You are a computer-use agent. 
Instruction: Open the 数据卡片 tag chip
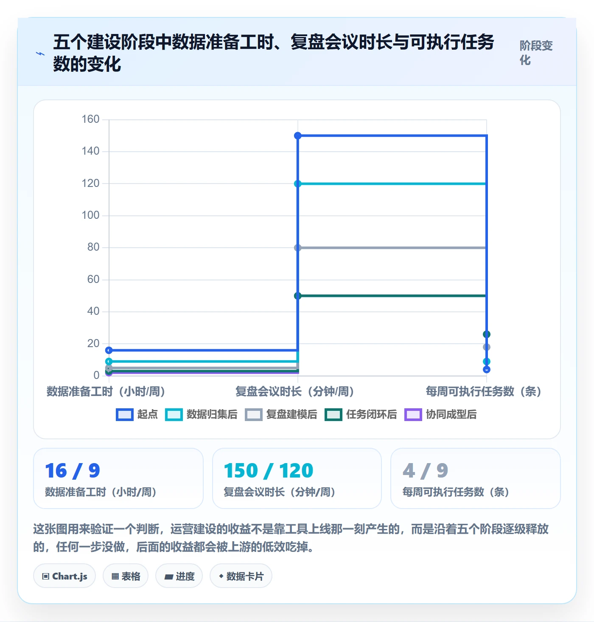pos(241,576)
